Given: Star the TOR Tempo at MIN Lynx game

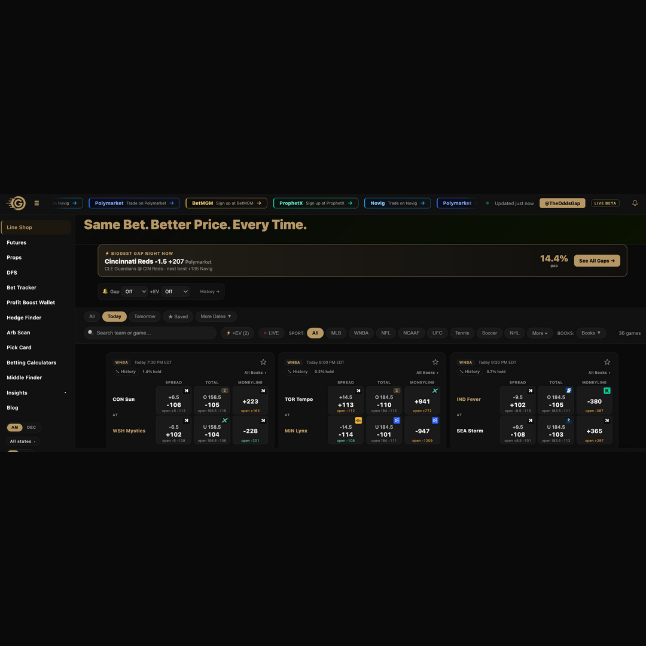Looking at the screenshot, I should [435, 362].
